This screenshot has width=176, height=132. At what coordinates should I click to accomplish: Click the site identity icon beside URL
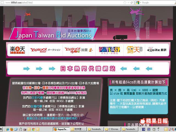tap(2, 2)
